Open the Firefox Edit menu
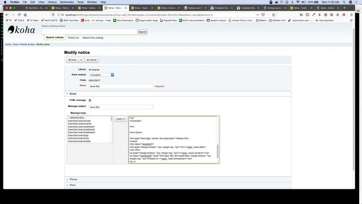 [x=33, y=2]
